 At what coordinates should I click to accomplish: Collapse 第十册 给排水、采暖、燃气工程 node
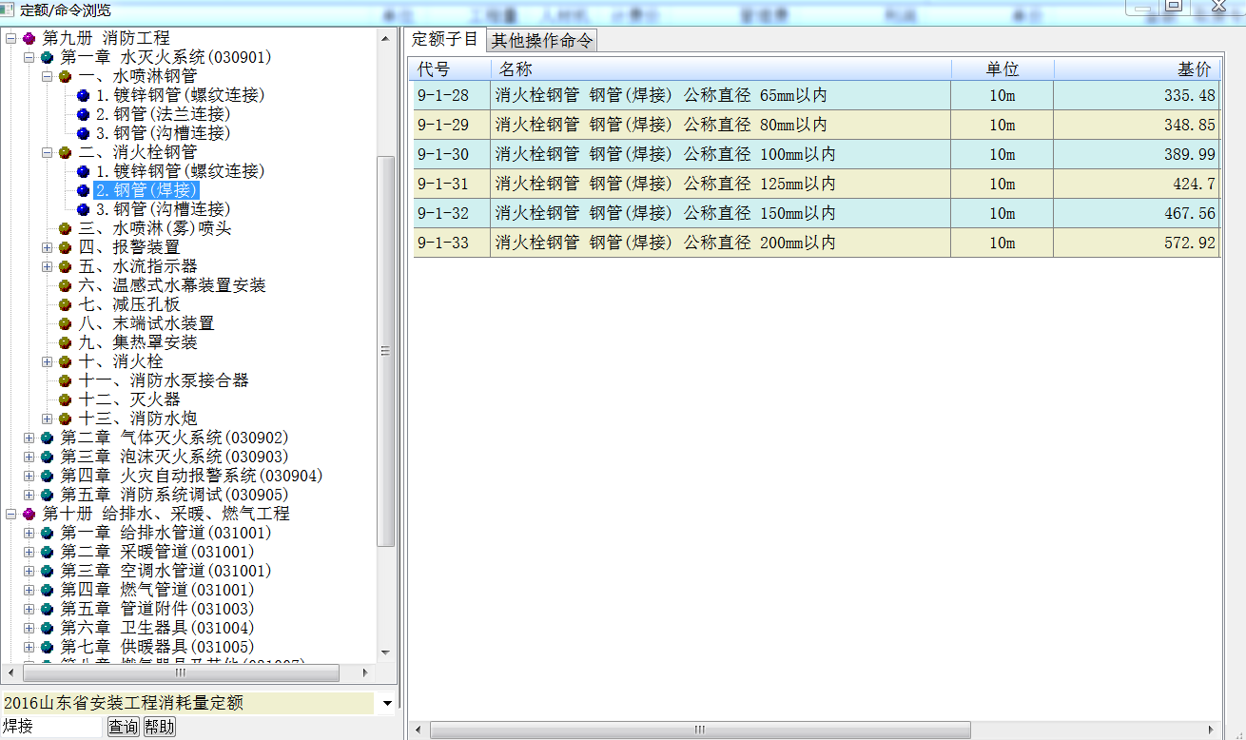coord(10,515)
